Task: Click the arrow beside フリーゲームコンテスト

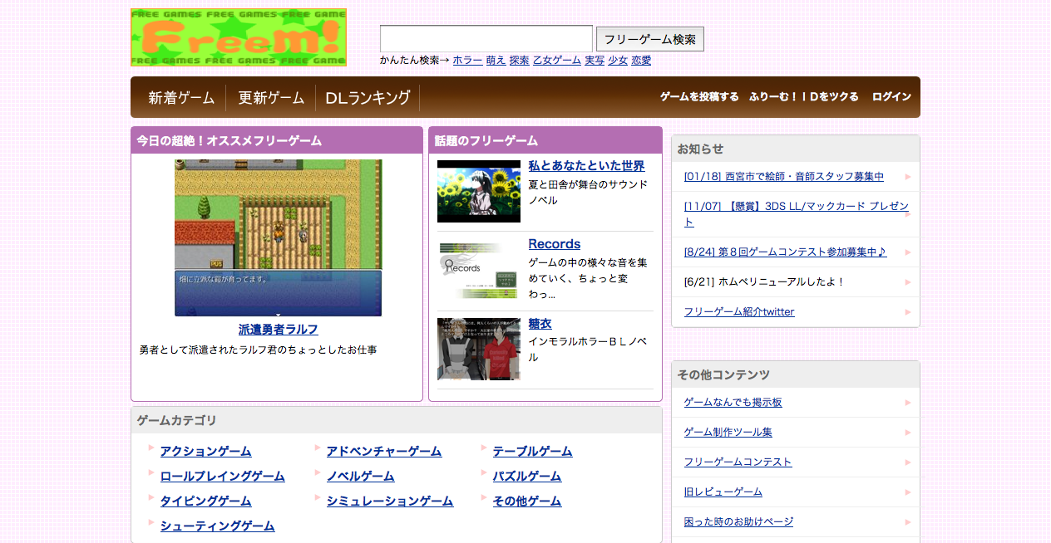Action: (x=908, y=462)
